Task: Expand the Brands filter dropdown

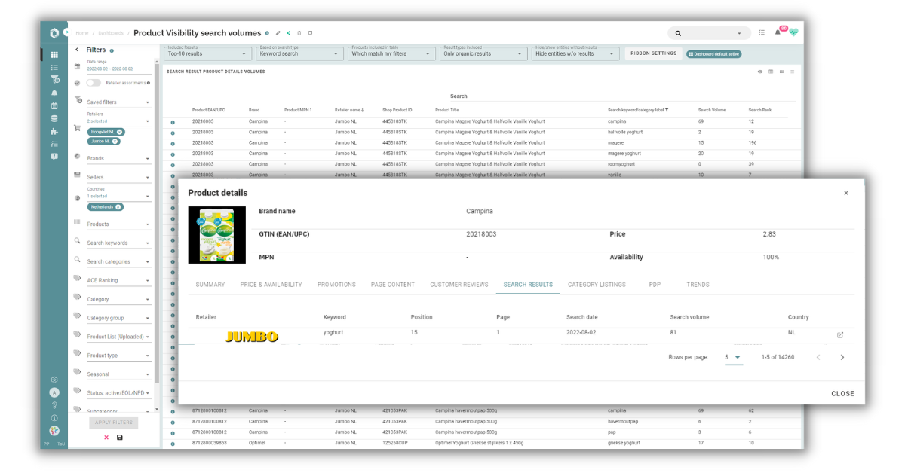Action: (118, 159)
